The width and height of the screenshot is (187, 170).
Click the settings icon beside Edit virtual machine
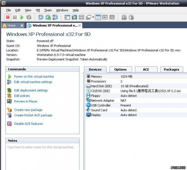click(9, 82)
